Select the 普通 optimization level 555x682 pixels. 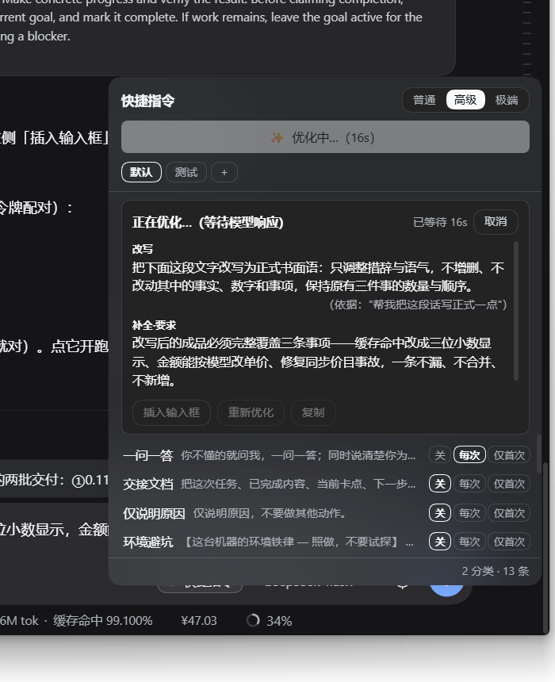click(424, 100)
